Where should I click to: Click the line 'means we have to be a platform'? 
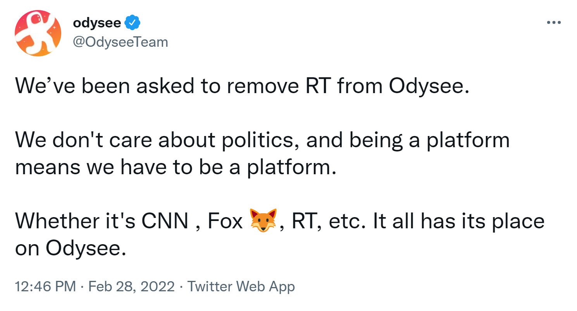(174, 168)
